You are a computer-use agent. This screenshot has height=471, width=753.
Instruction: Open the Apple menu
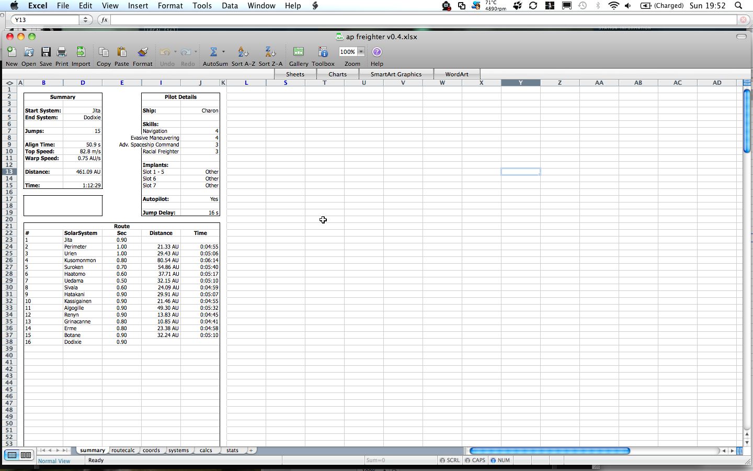click(14, 6)
